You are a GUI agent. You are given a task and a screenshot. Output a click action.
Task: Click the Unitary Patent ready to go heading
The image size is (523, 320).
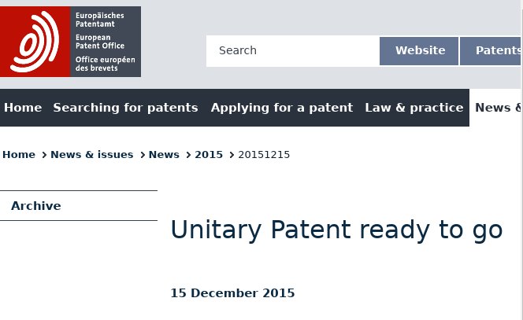coord(336,230)
